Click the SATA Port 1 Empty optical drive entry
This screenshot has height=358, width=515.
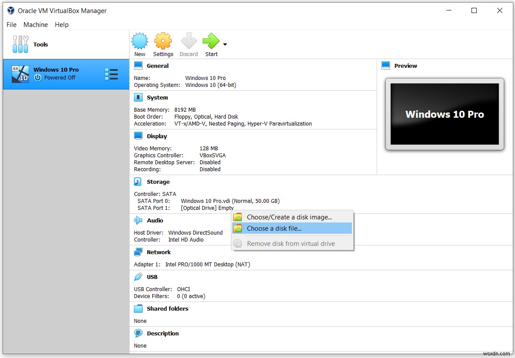click(x=204, y=208)
